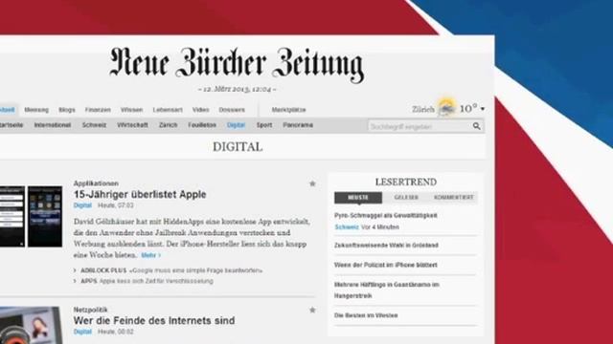The height and width of the screenshot is (344, 613).
Task: Switch to the GELESEN tab
Action: (x=406, y=198)
